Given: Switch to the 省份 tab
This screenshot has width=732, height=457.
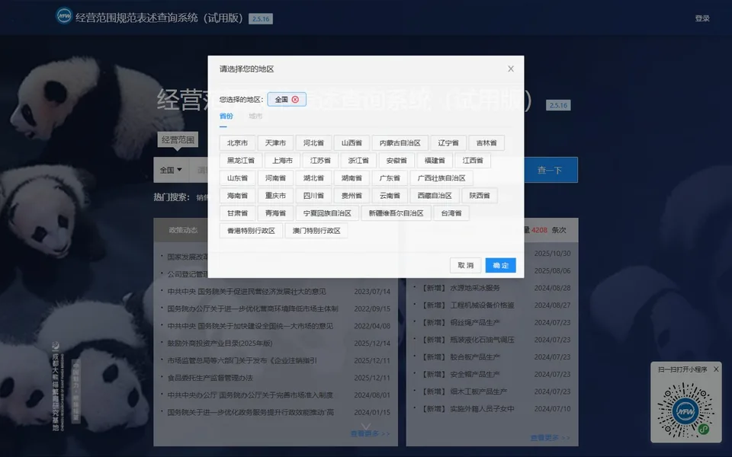Looking at the screenshot, I should pos(226,116).
